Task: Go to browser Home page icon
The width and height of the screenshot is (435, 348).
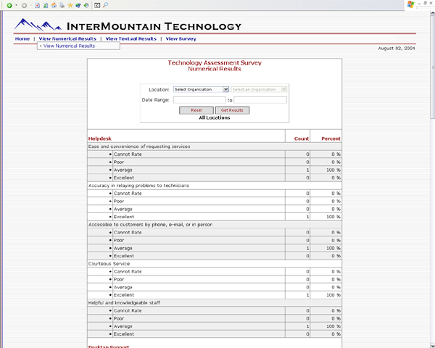Action: (x=54, y=5)
